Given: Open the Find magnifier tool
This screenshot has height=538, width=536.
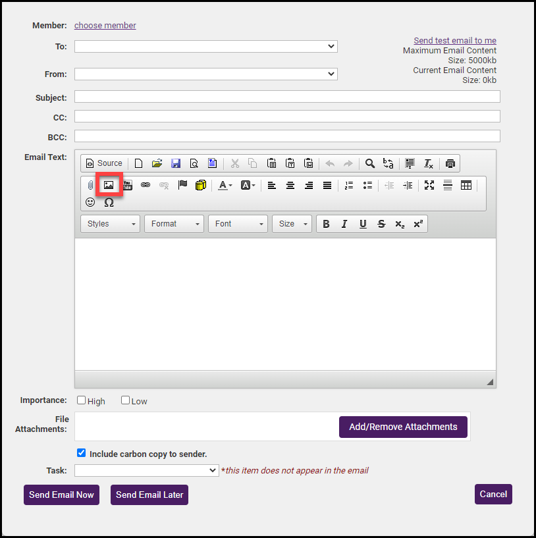Looking at the screenshot, I should (370, 163).
